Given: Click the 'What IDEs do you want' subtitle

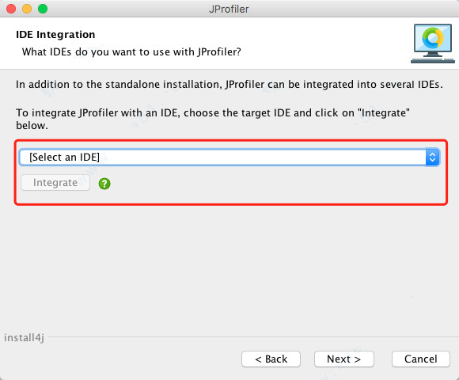Looking at the screenshot, I should 131,51.
